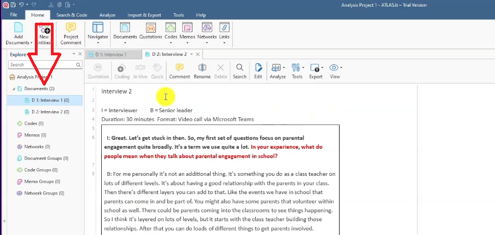Open the Export dropdown menu

coord(316,68)
